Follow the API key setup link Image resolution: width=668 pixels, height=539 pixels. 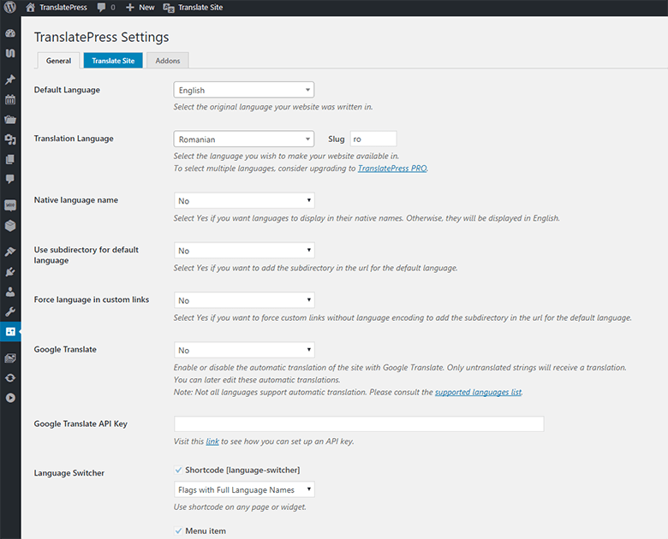tap(212, 441)
